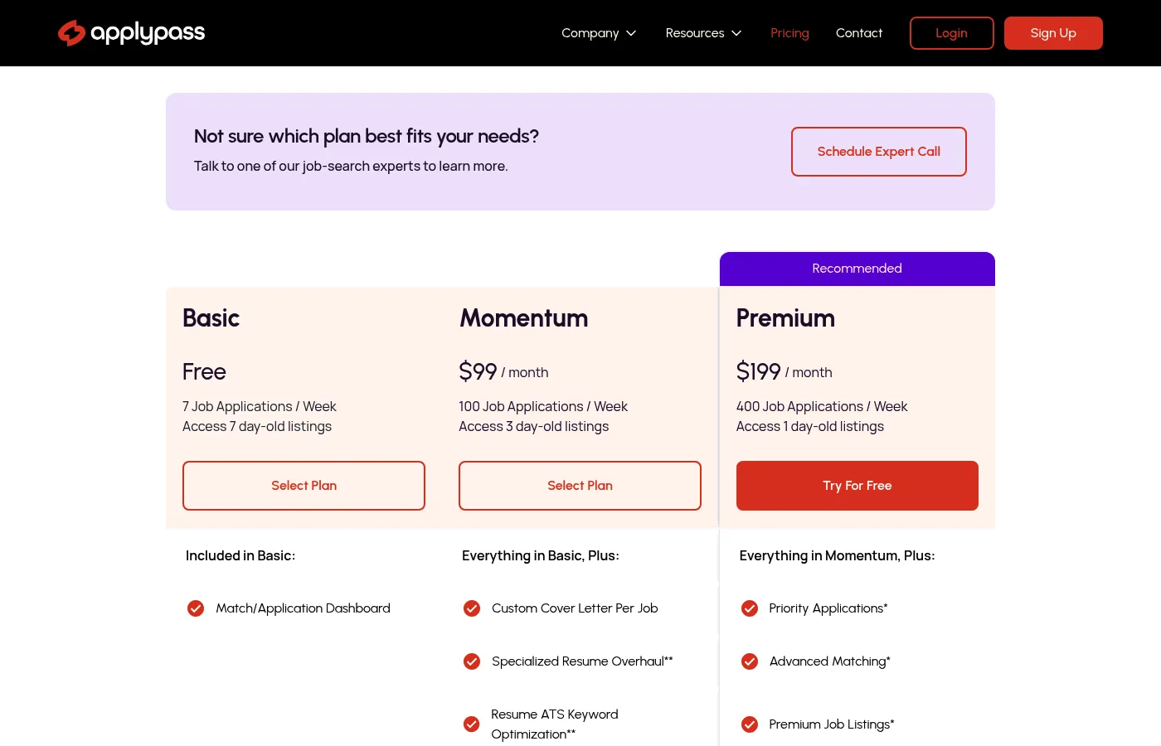Try the Premium plan for free
1161x746 pixels.
pyautogui.click(x=857, y=486)
